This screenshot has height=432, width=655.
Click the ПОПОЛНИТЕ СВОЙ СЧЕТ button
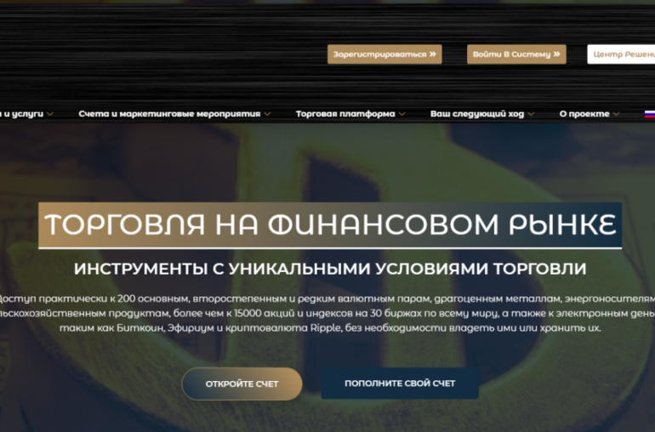(x=400, y=384)
